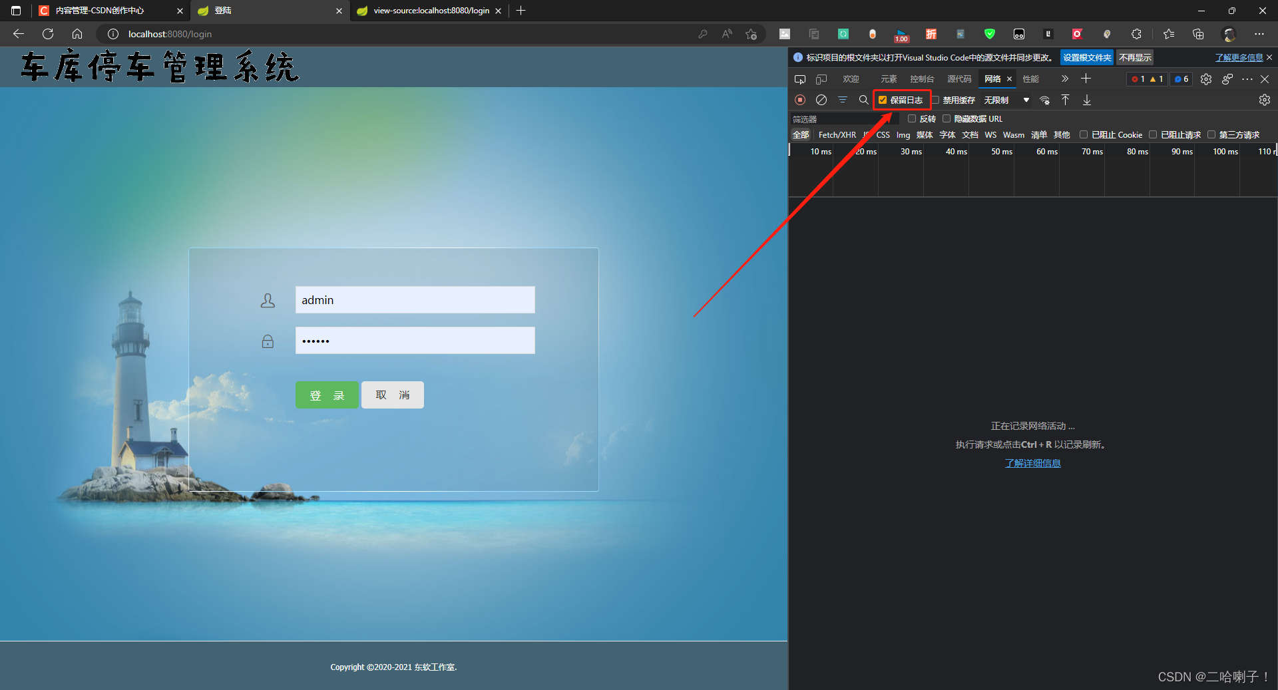
Task: Export HAR file with download arrow
Action: 1087,100
